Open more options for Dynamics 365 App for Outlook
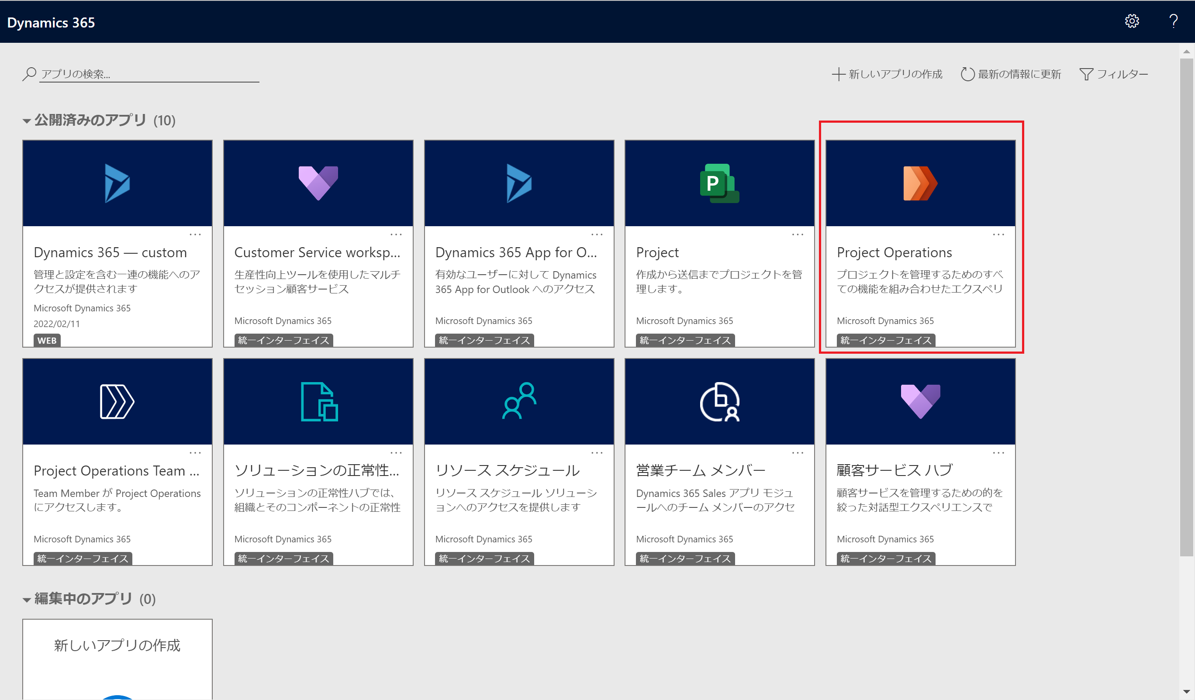 (x=597, y=234)
